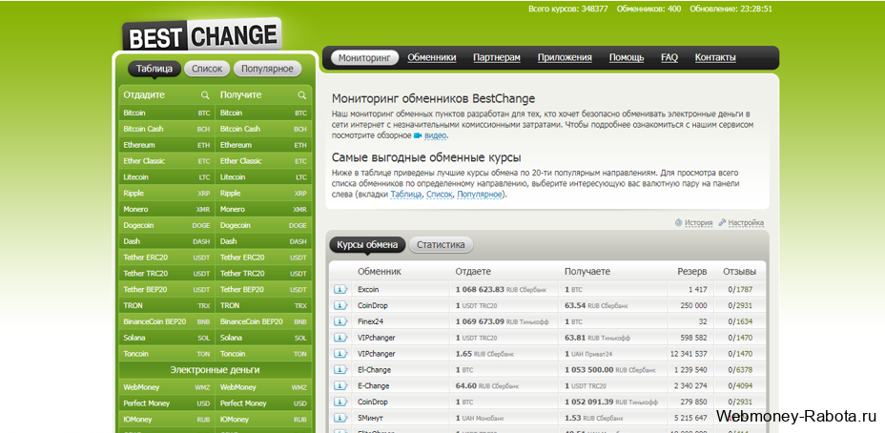Open the El-Change exchanger row
This screenshot has width=885, height=433.
pyautogui.click(x=547, y=370)
